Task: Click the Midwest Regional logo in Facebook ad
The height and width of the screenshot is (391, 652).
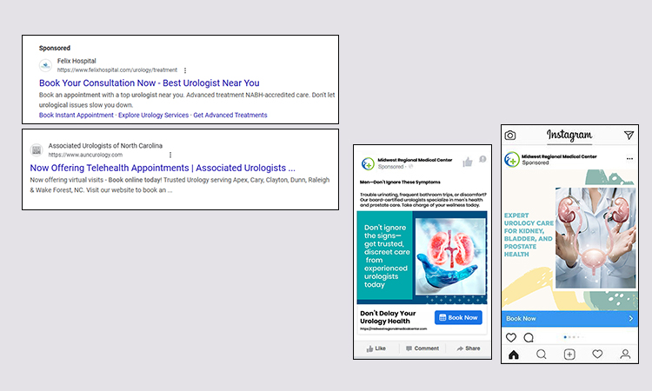Action: pos(368,163)
